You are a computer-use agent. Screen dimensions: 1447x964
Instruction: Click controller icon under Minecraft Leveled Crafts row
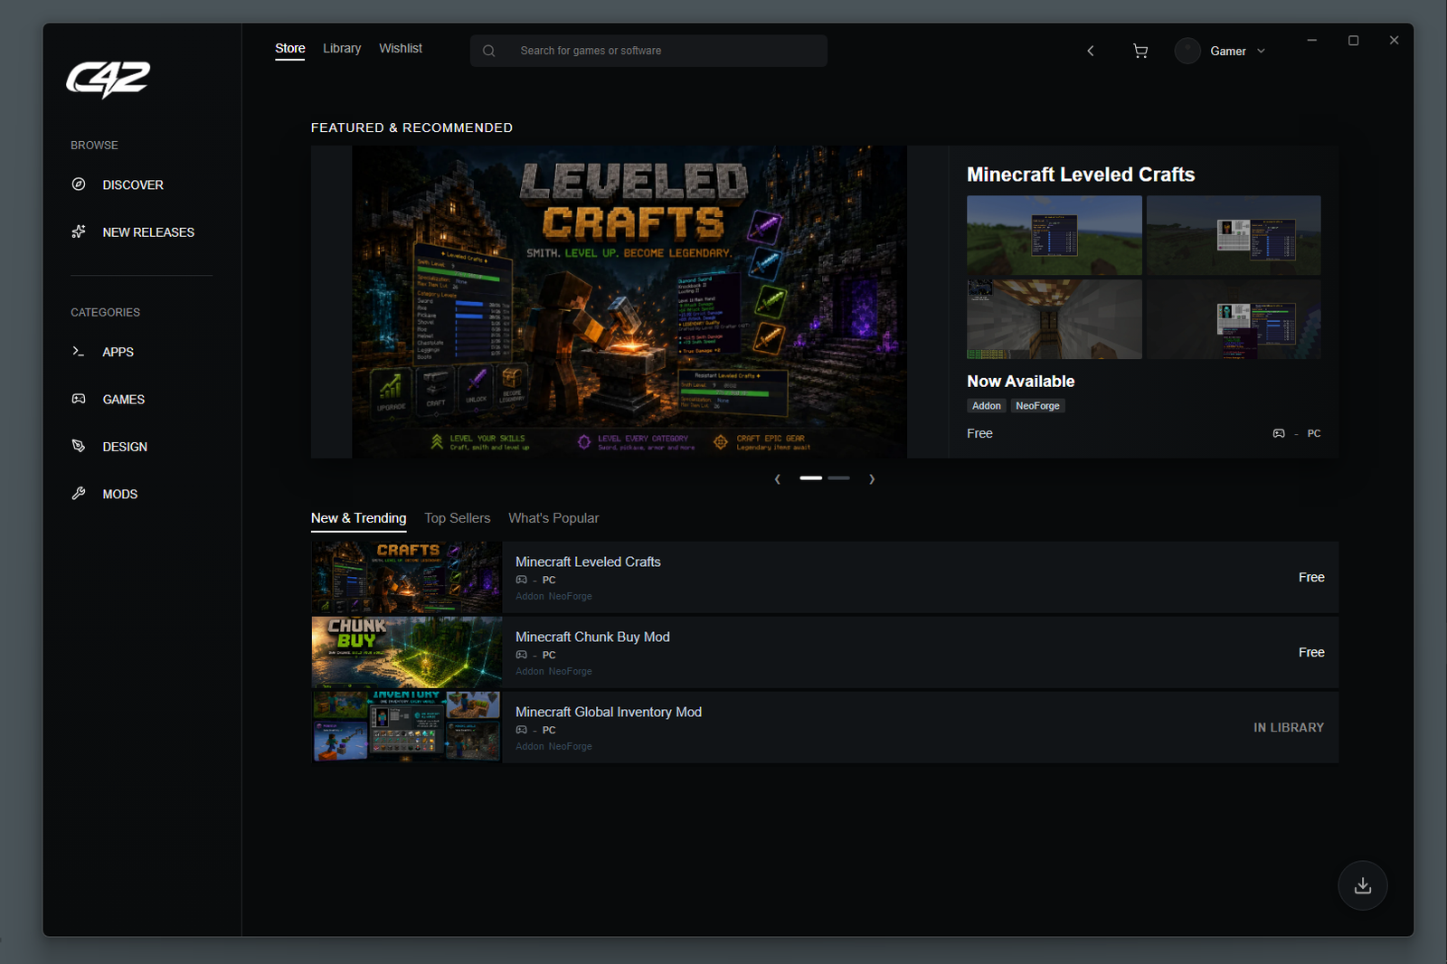[x=522, y=580]
